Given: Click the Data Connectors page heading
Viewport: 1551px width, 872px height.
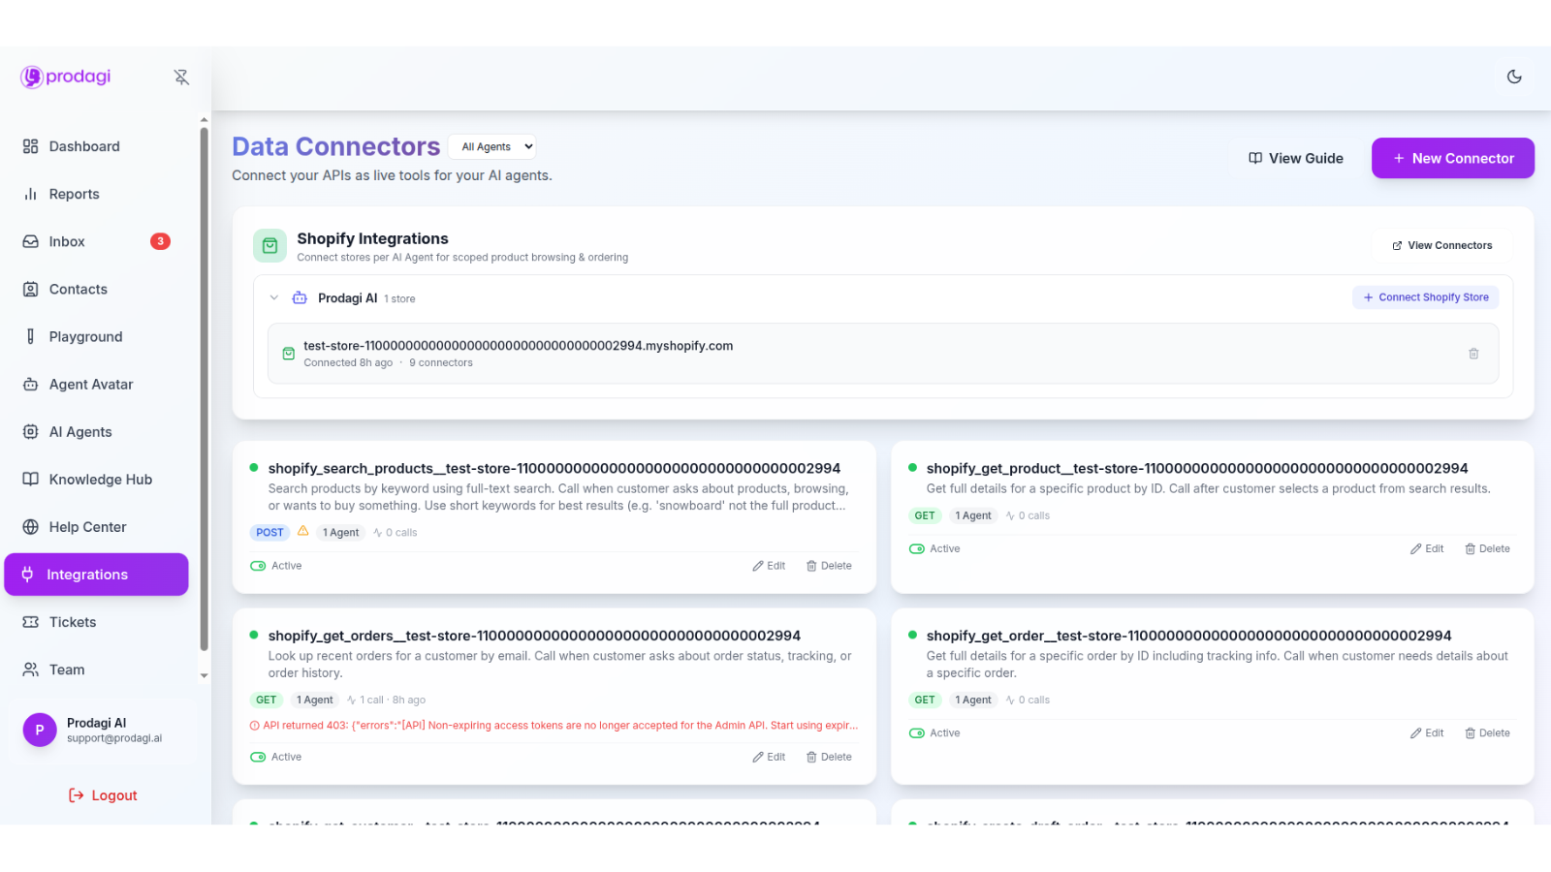Looking at the screenshot, I should coord(336,146).
